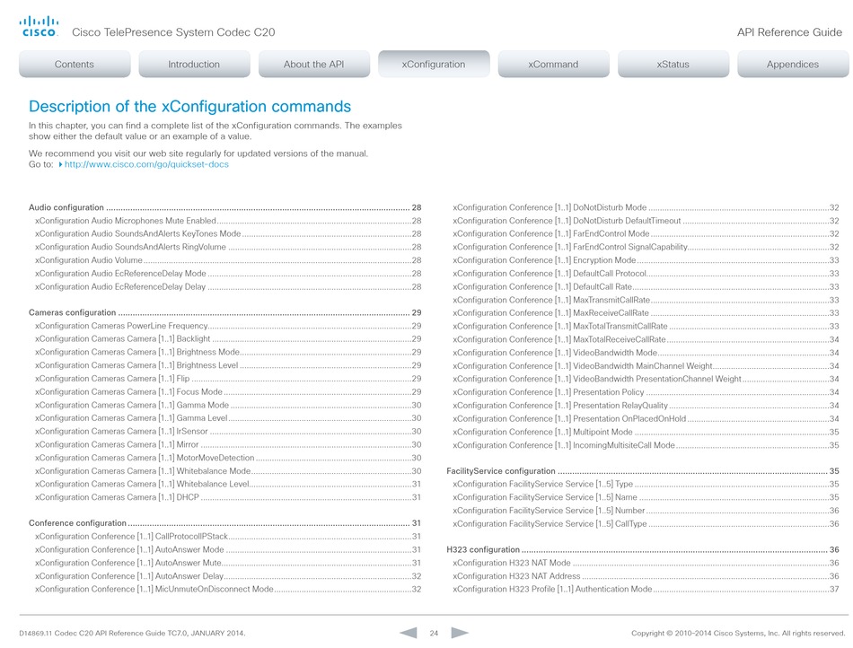This screenshot has width=853, height=648.
Task: Open Camera [1..1] Flip entry
Action: [228, 379]
